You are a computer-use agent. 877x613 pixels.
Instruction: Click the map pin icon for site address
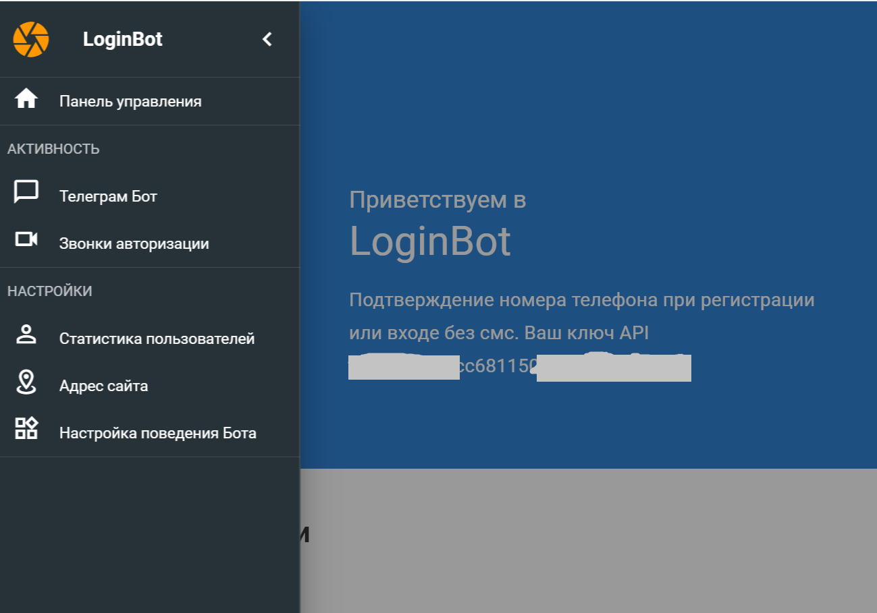[x=26, y=382]
